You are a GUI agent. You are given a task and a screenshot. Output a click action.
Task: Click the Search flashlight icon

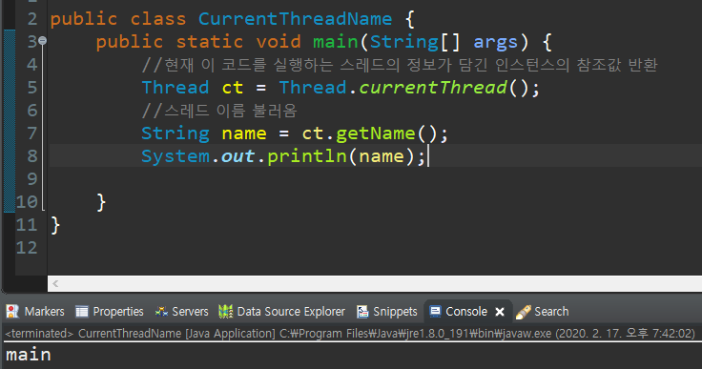point(523,312)
